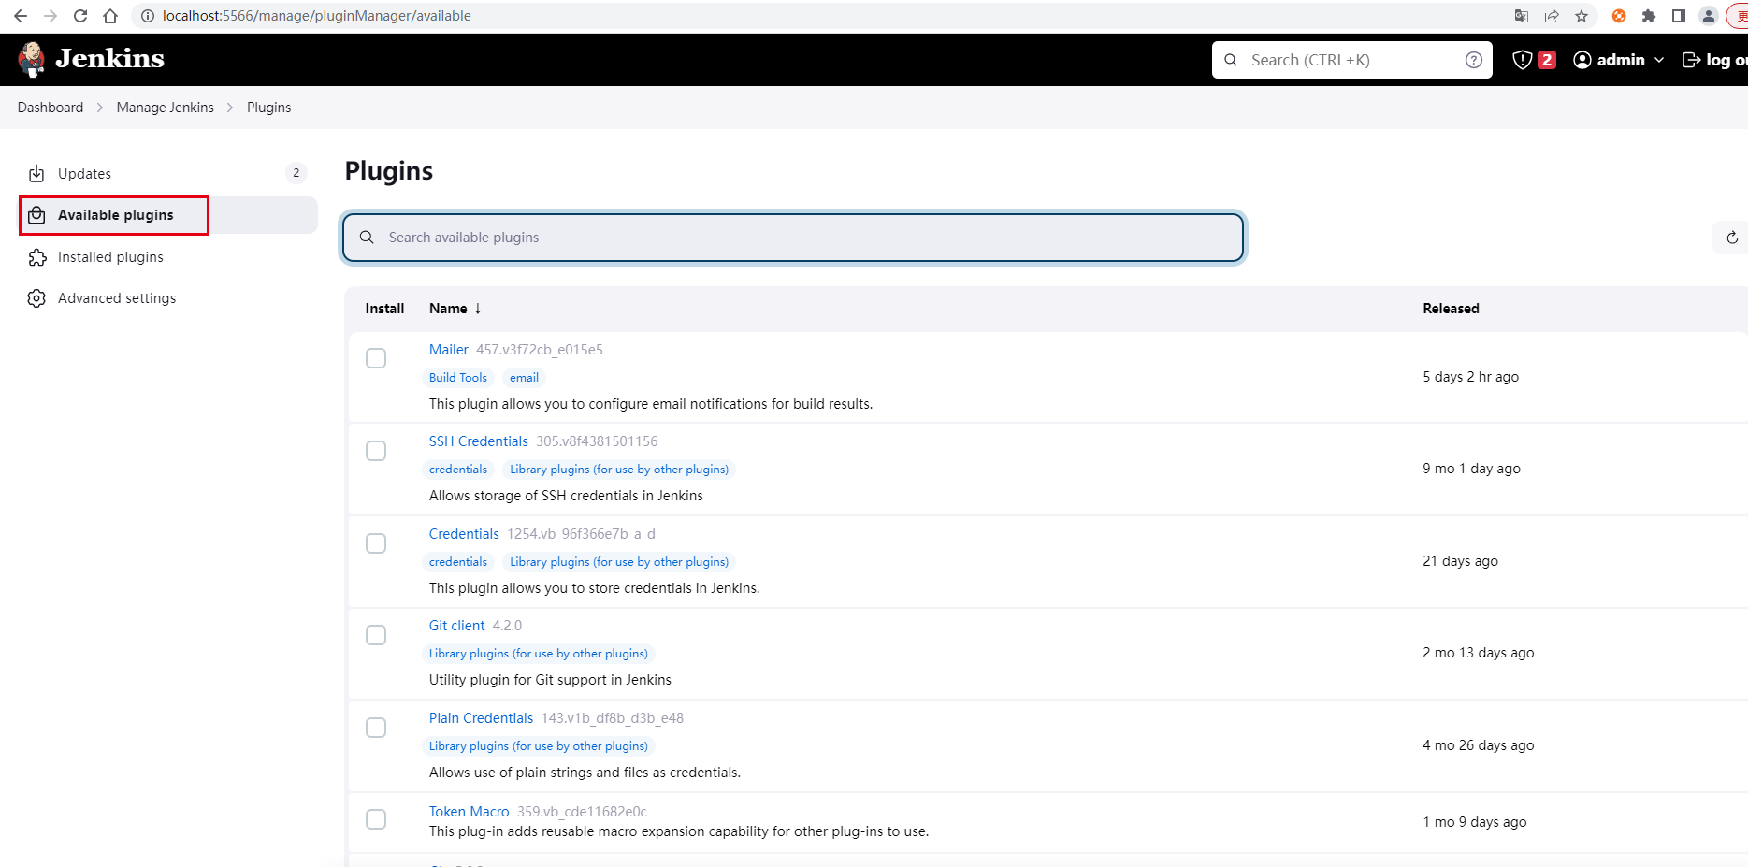Click the log out door icon
The width and height of the screenshot is (1748, 867).
(x=1691, y=60)
